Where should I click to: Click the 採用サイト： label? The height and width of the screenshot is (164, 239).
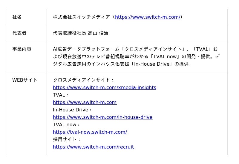[67, 140]
